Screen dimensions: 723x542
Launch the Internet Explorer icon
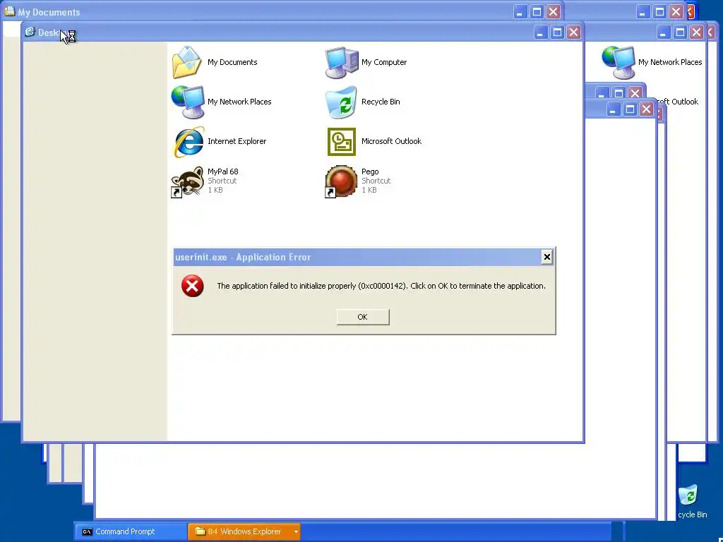(188, 141)
